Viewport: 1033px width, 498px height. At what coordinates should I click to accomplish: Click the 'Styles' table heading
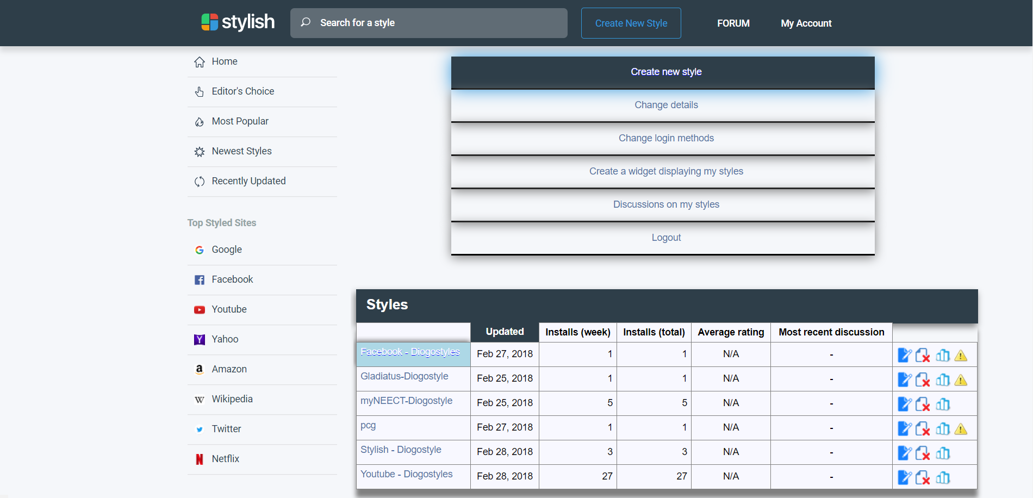(387, 304)
